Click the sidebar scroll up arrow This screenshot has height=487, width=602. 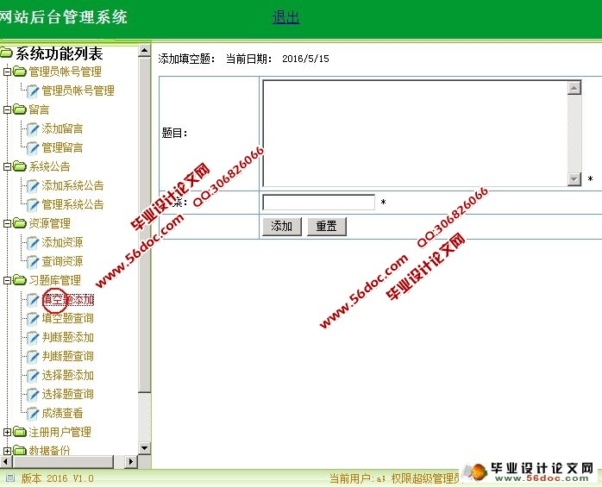click(144, 50)
